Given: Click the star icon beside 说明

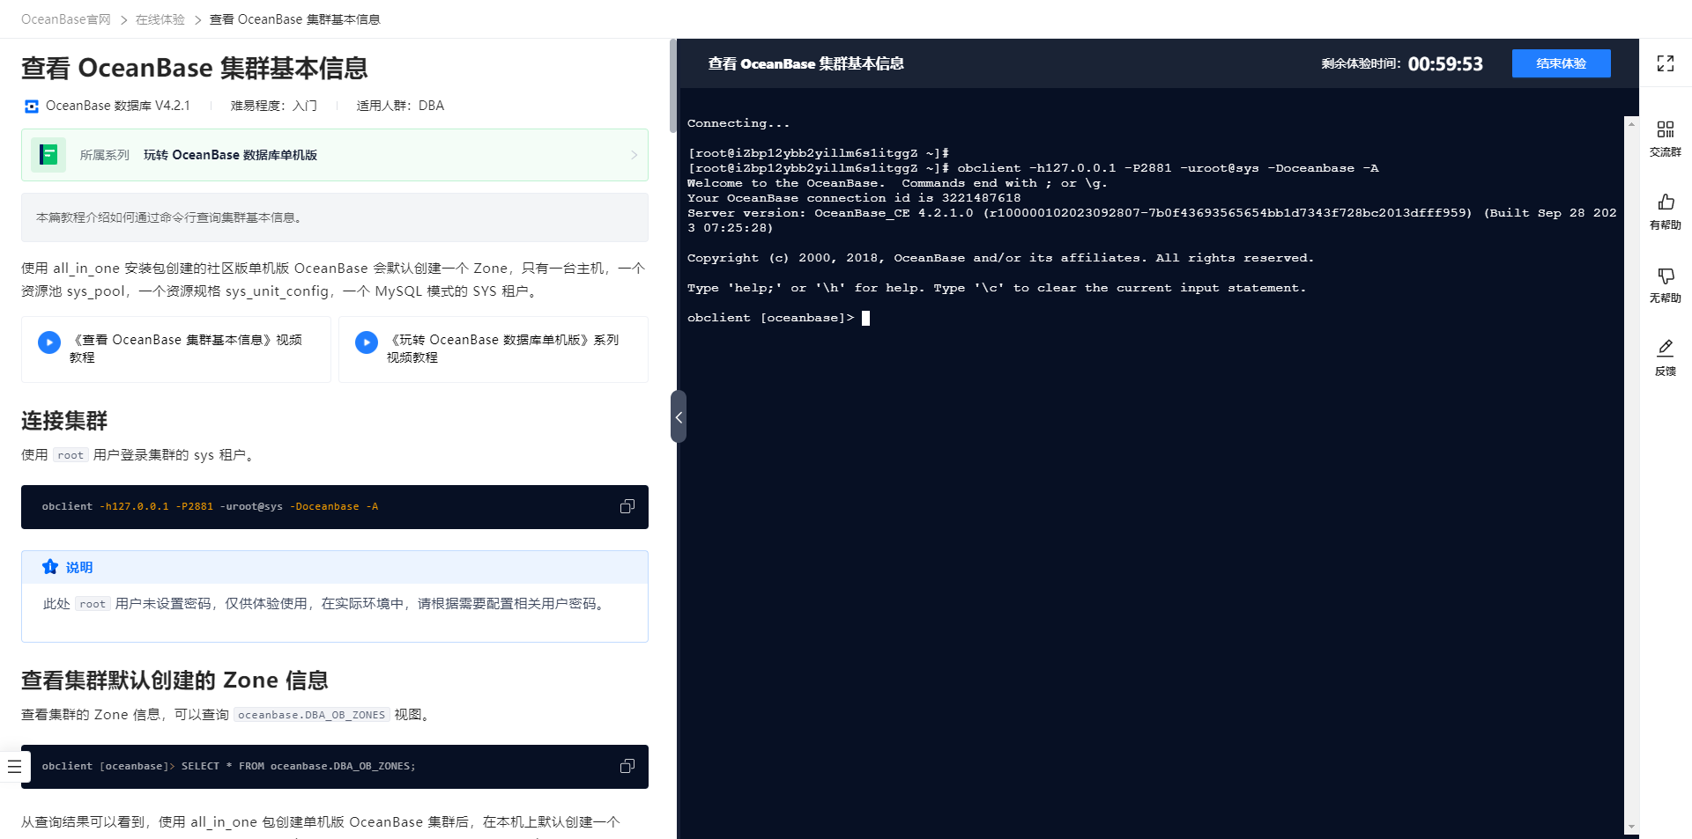Looking at the screenshot, I should [50, 567].
